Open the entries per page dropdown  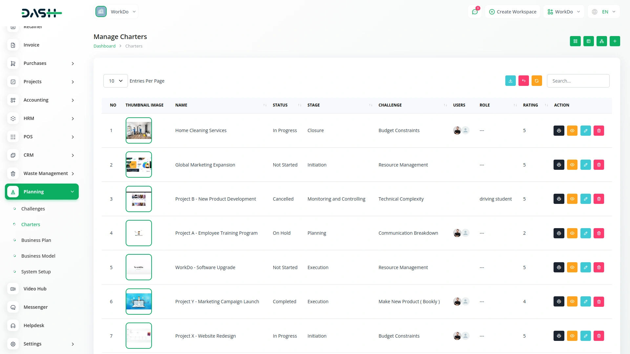[115, 81]
